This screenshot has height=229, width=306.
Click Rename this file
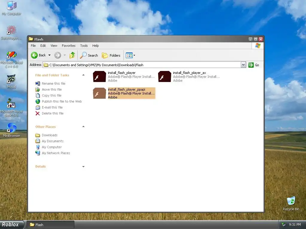click(x=53, y=83)
